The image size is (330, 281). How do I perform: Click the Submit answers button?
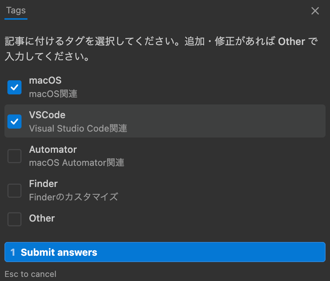point(165,252)
